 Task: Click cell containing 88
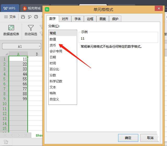(18, 94)
